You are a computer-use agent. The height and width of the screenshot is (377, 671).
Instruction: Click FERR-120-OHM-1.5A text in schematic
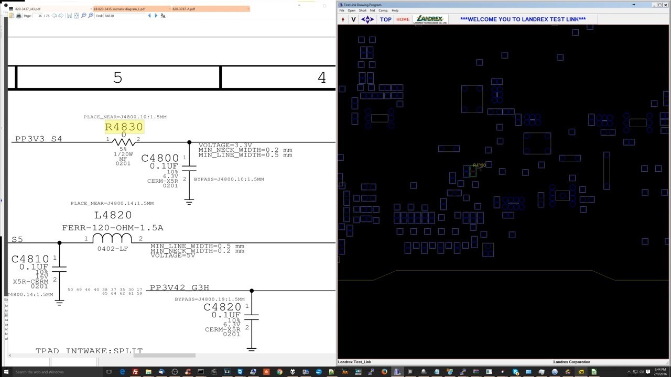point(113,228)
